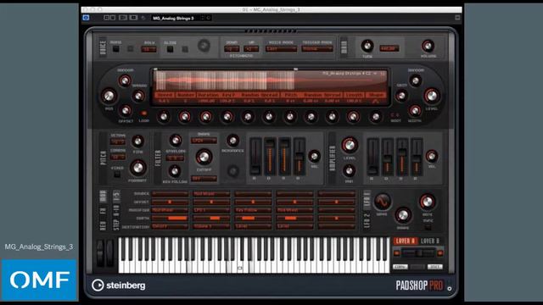This screenshot has width=543, height=305.
Task: Click the knob below the Number label
Action: [x=185, y=117]
